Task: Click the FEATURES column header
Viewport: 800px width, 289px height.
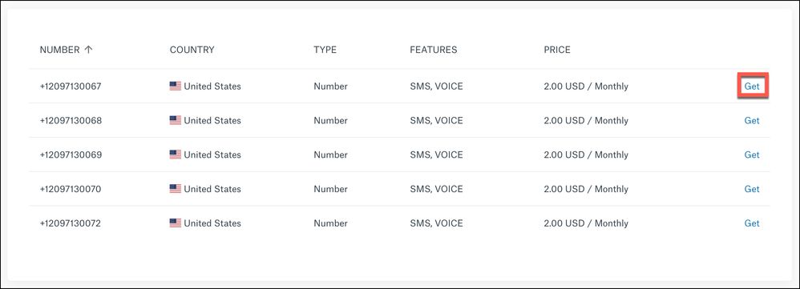Action: pyautogui.click(x=433, y=50)
